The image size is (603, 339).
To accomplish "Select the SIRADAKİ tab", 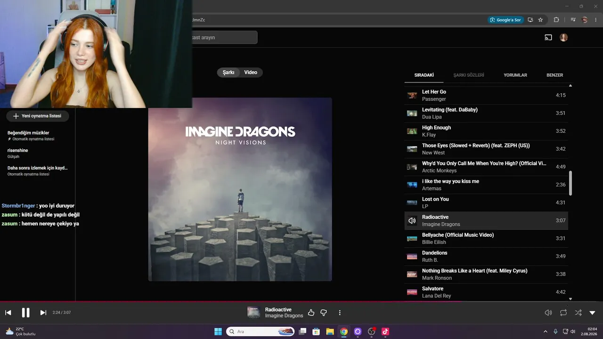I will 424,75.
